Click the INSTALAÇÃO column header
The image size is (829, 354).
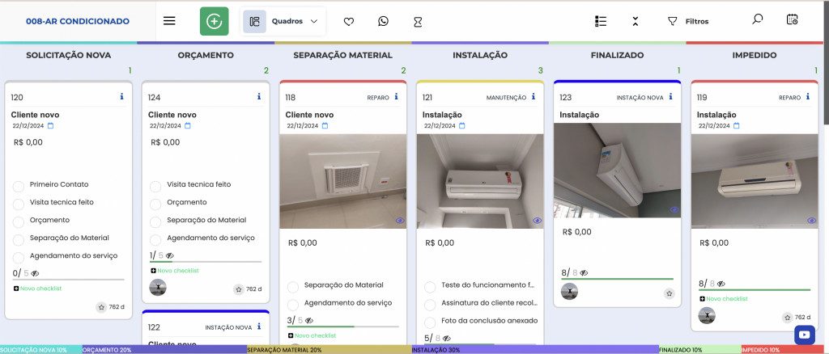click(x=480, y=56)
